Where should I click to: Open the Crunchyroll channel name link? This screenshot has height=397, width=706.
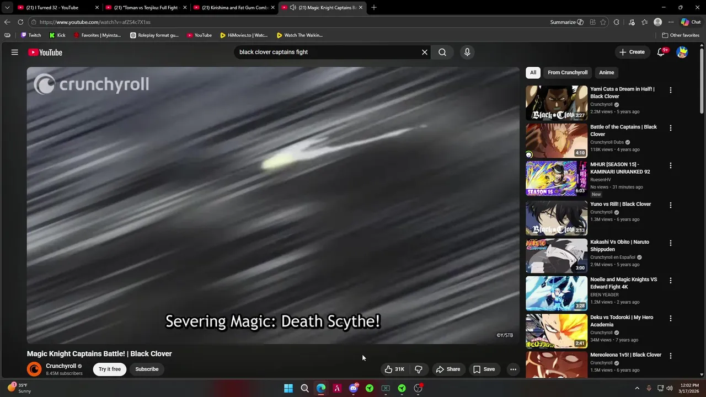click(61, 366)
